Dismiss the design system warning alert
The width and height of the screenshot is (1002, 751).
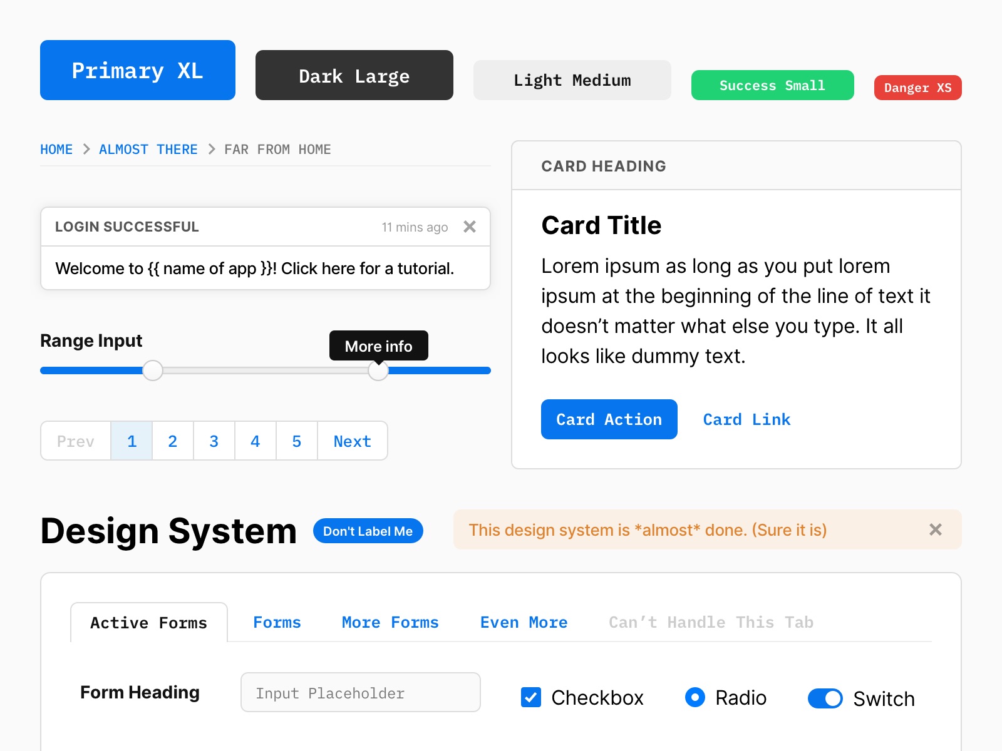(936, 529)
